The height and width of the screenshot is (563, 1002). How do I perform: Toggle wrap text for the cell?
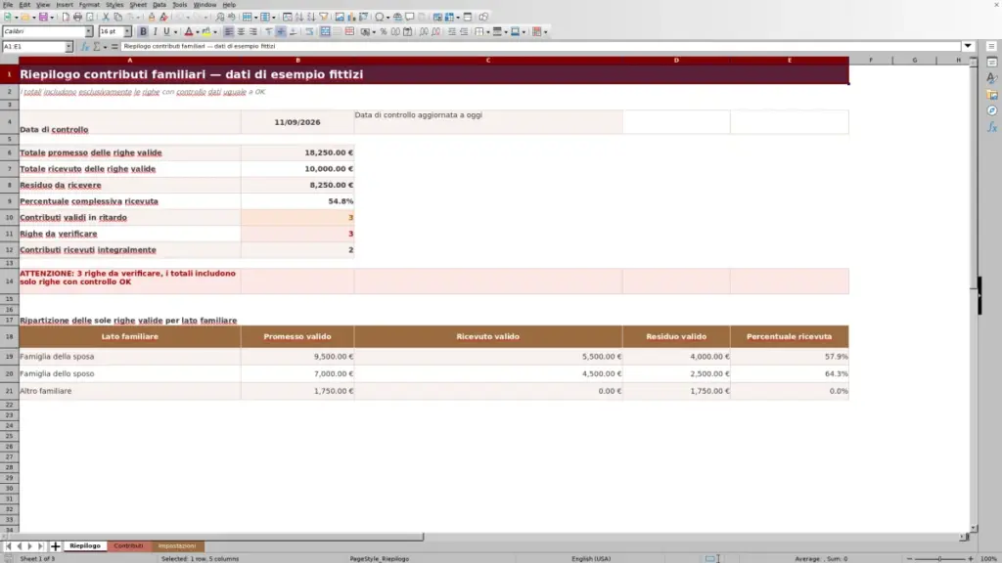(x=309, y=31)
